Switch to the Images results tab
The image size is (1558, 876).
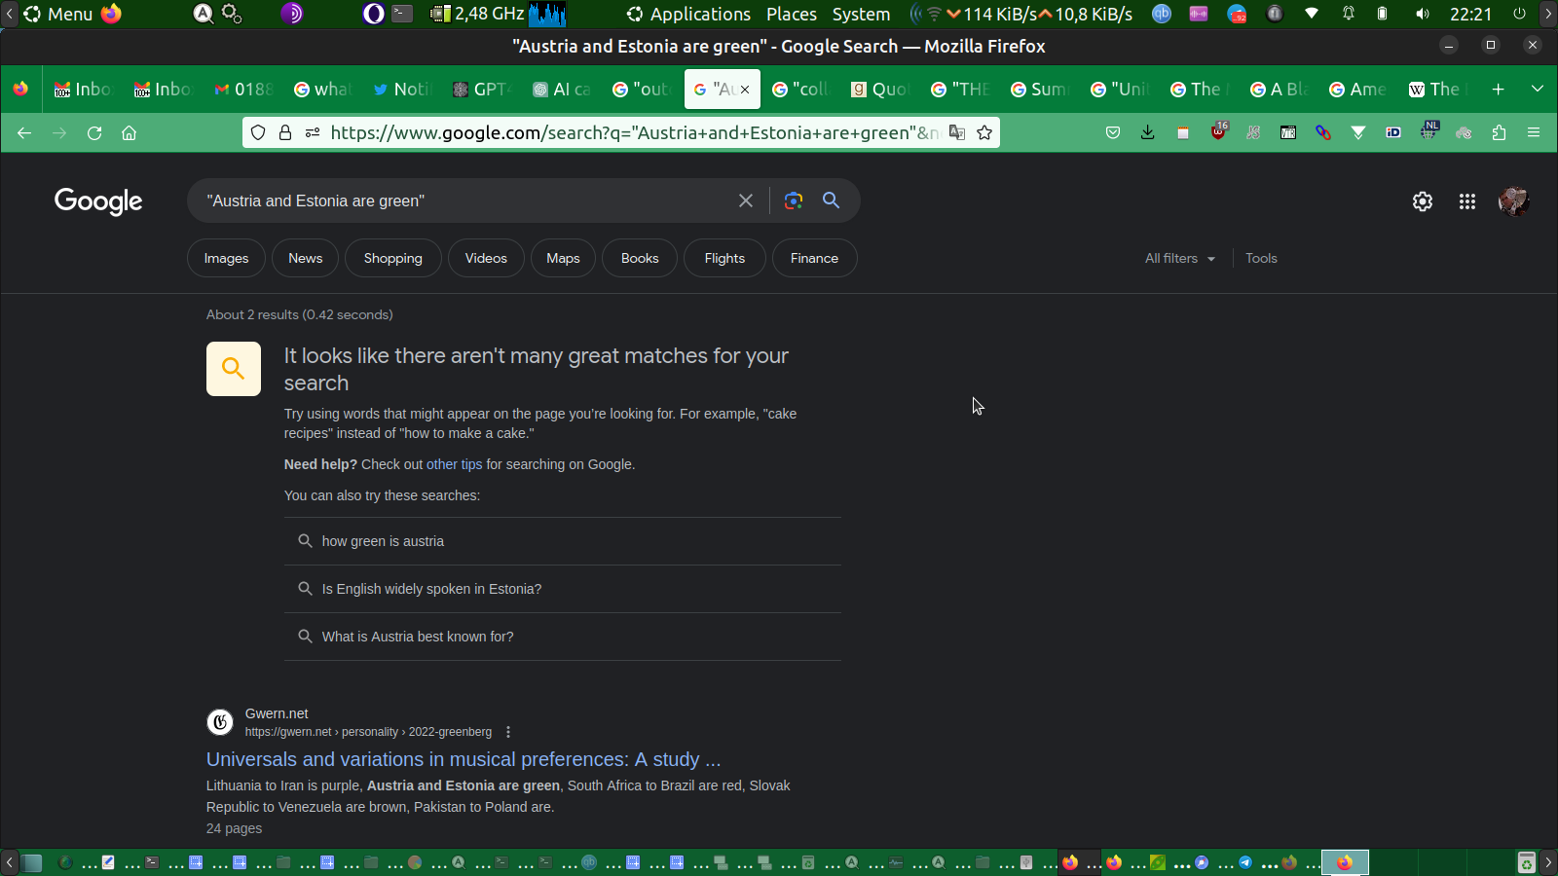pyautogui.click(x=226, y=258)
